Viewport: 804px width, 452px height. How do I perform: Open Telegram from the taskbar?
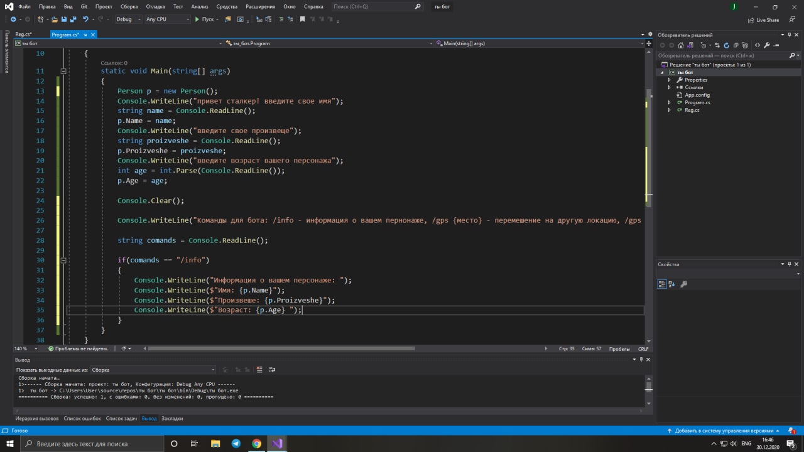point(236,443)
